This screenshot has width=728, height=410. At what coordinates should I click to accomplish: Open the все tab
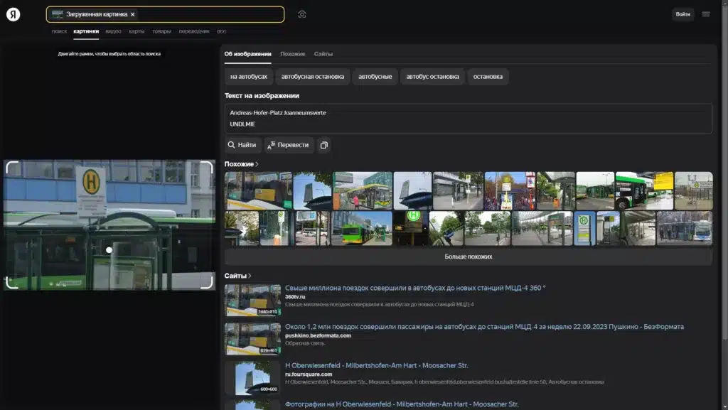[222, 31]
